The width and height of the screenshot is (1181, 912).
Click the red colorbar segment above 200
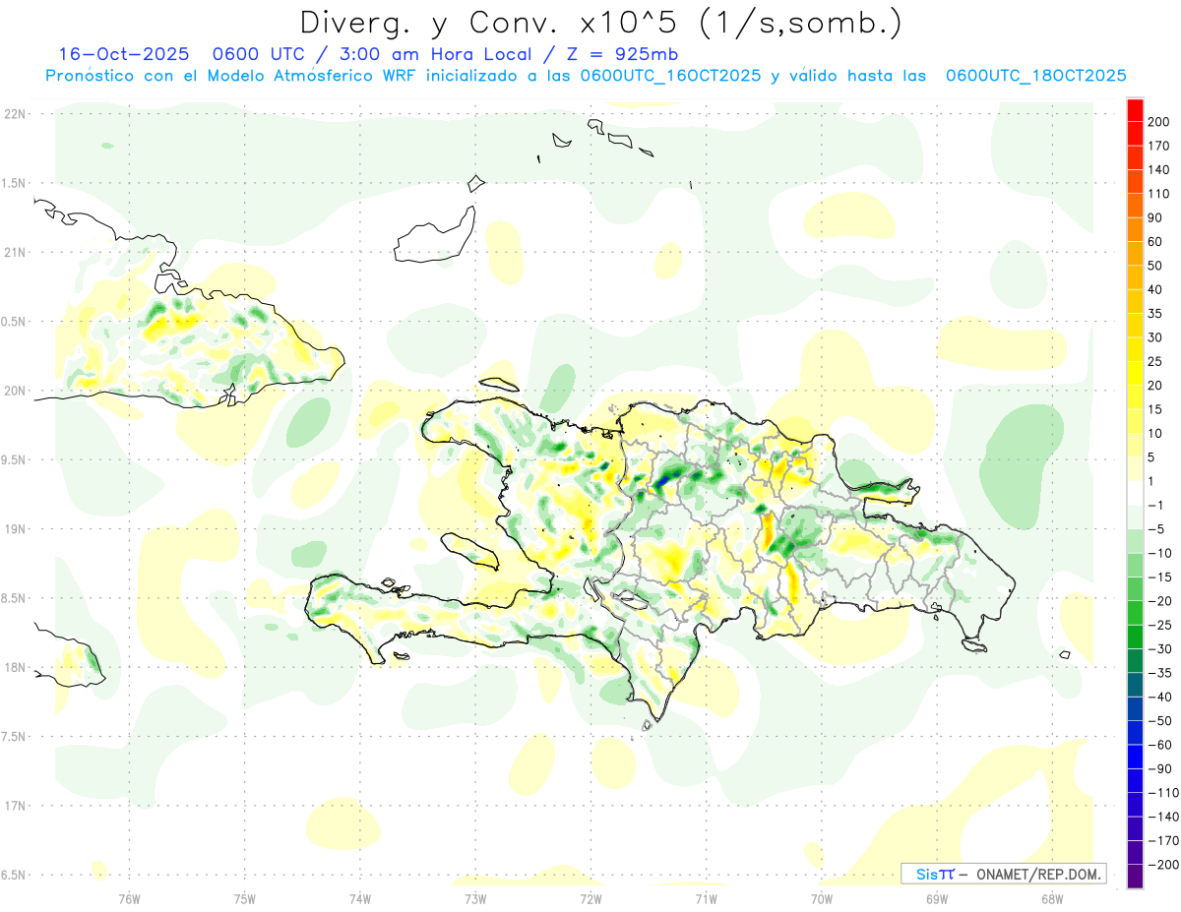pyautogui.click(x=1136, y=109)
